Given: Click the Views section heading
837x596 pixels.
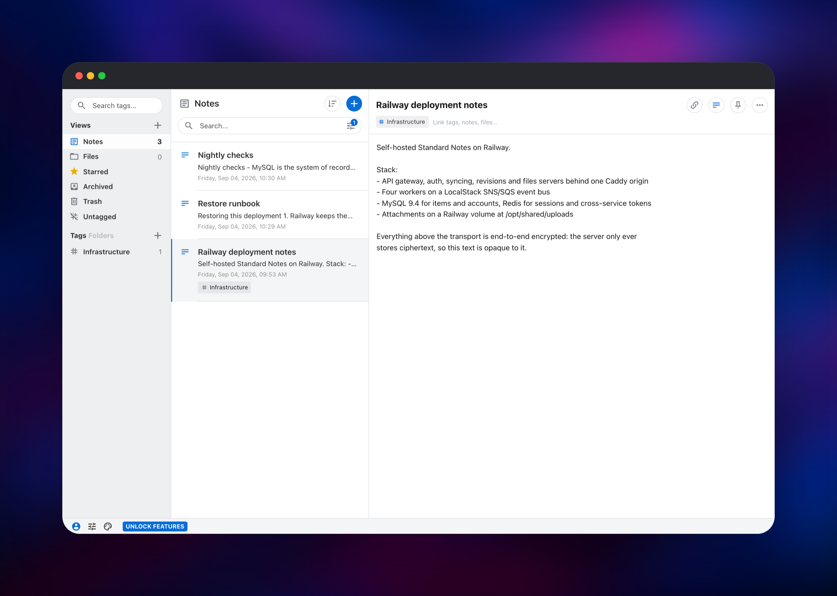Looking at the screenshot, I should (81, 125).
